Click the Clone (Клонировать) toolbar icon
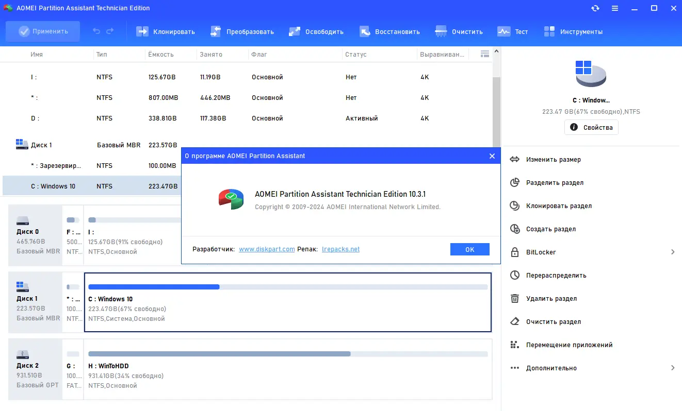 [142, 31]
